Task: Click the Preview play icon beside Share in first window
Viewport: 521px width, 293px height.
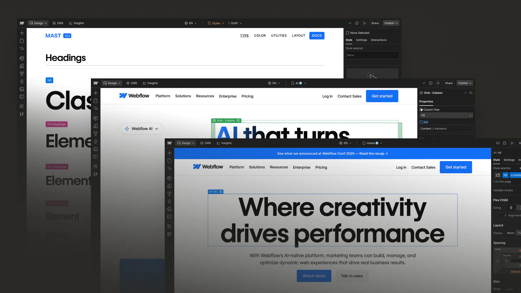Action: coord(365,23)
